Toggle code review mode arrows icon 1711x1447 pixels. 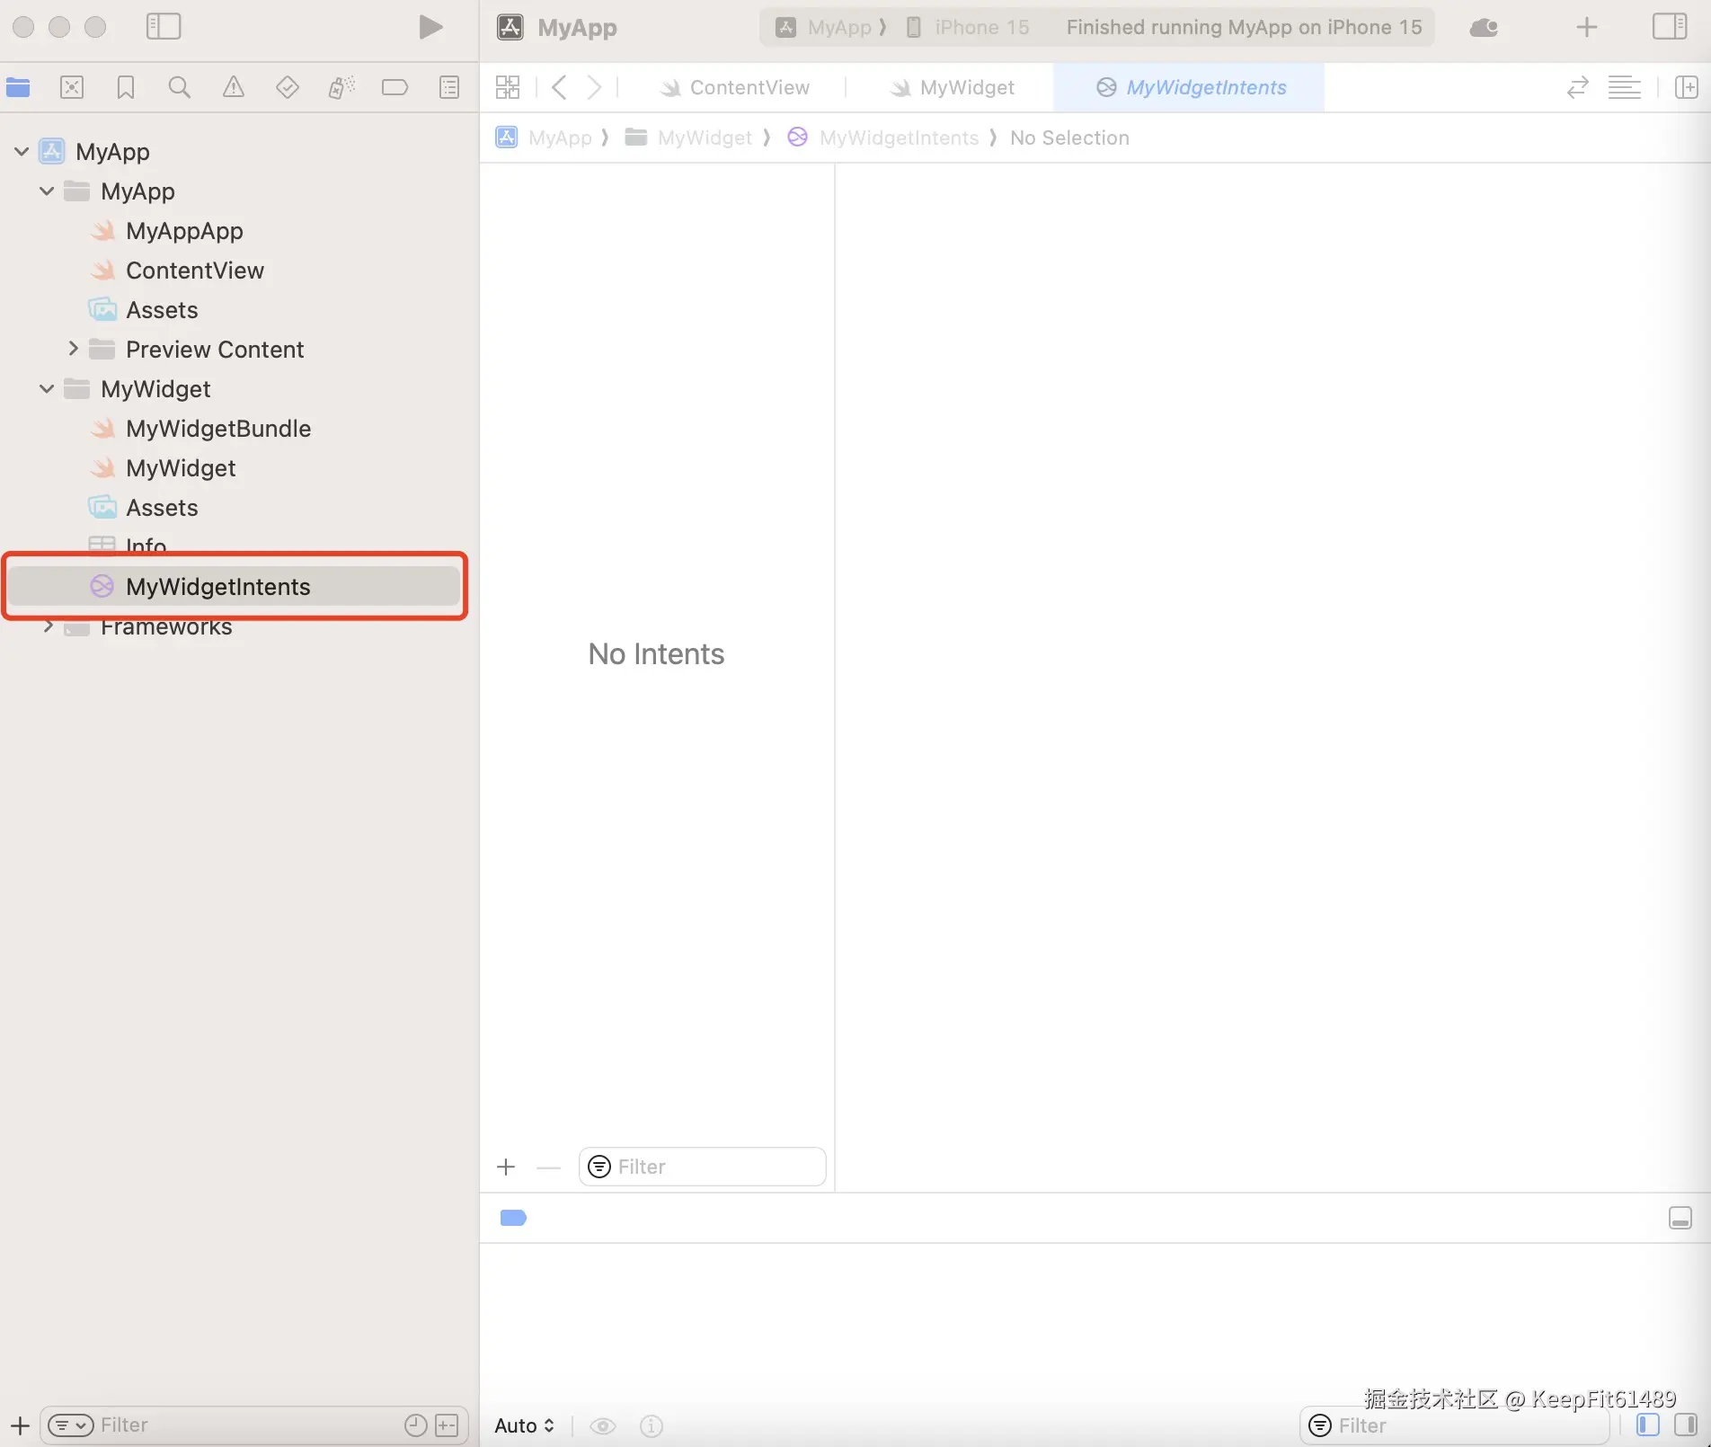1578,87
